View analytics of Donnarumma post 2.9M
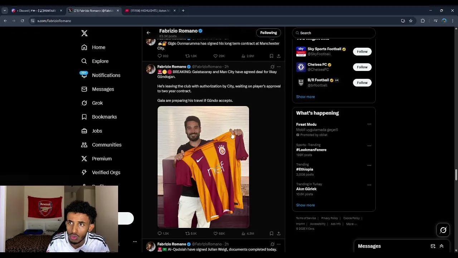 click(248, 56)
